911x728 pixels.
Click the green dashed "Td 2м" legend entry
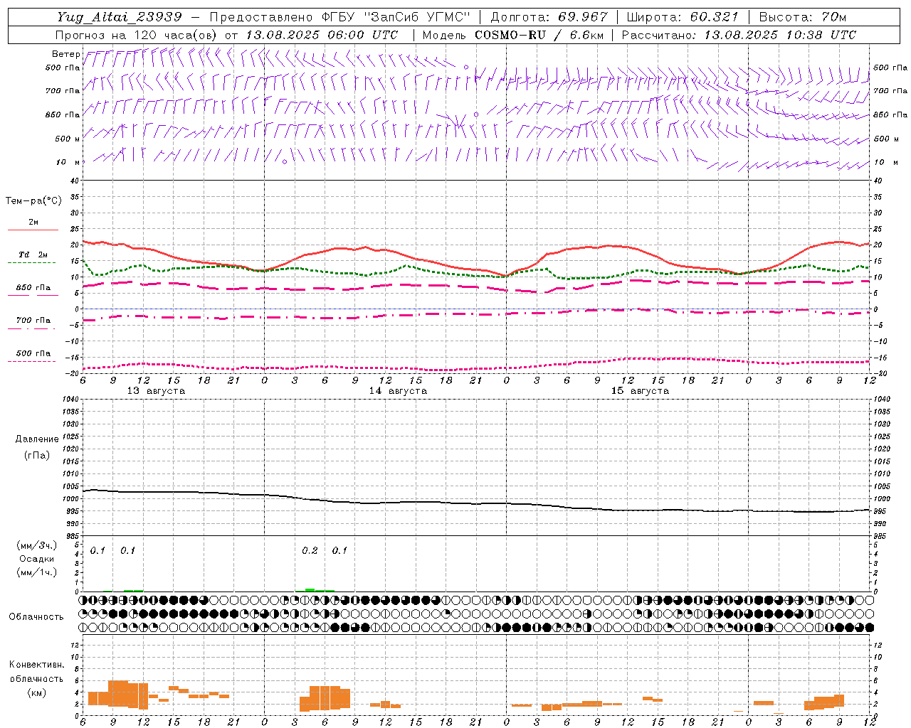click(33, 255)
